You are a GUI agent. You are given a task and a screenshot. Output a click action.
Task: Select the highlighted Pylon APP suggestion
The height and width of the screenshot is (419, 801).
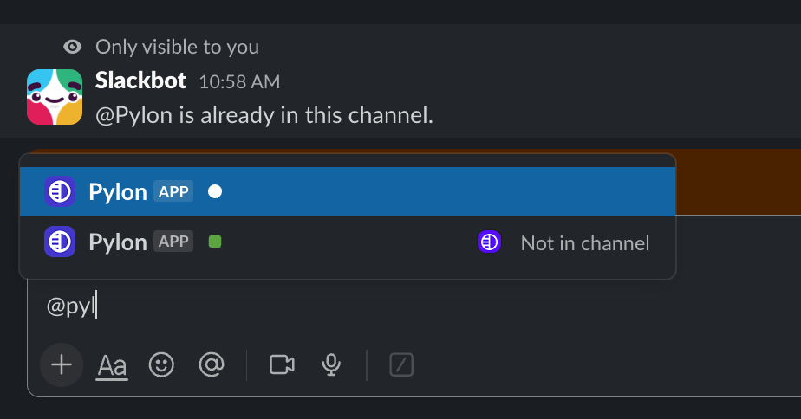(x=347, y=191)
